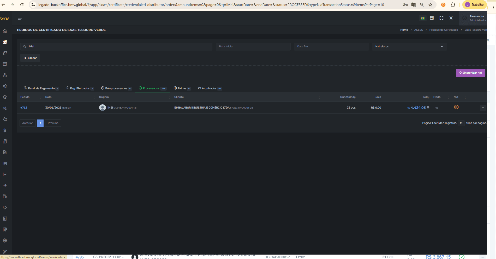
Task: Open the document icon in the sidebar
Action: (5, 152)
